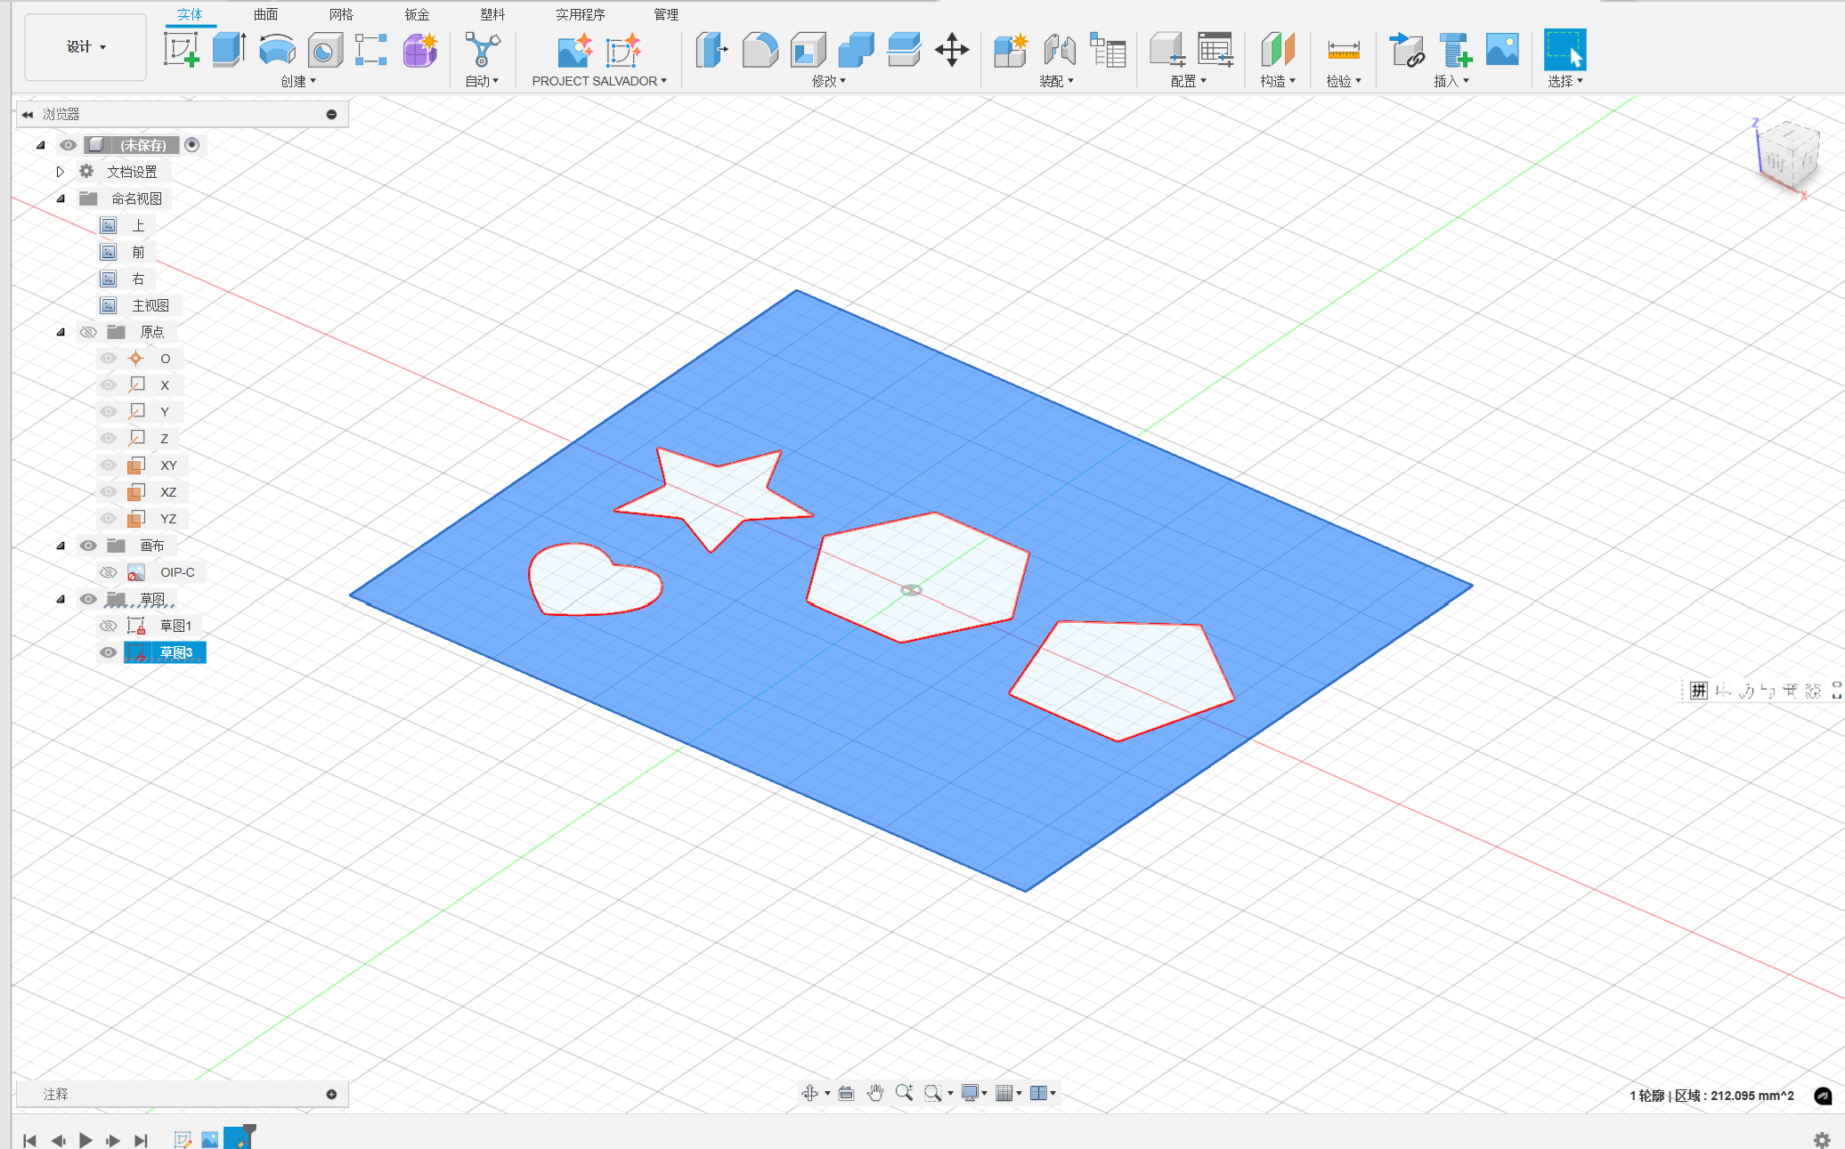Open the 设计 workspace dropdown
1845x1149 pixels.
(x=85, y=47)
